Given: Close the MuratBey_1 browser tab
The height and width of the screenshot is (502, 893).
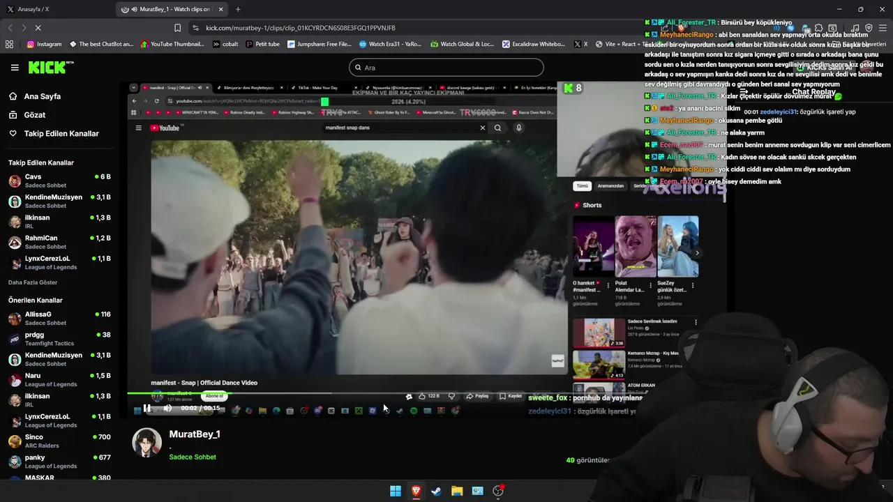Looking at the screenshot, I should [x=221, y=9].
